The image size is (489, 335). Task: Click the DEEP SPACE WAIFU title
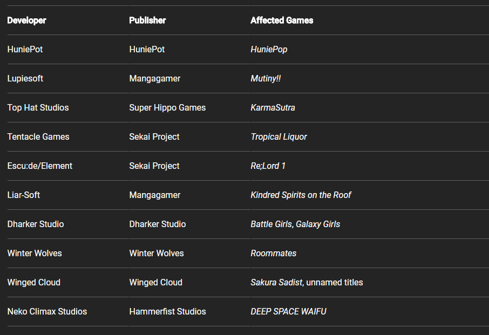(288, 312)
